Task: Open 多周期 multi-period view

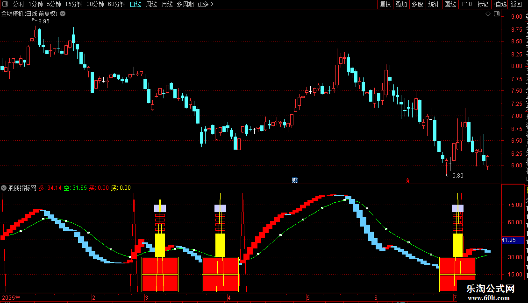Action: pyautogui.click(x=185, y=4)
